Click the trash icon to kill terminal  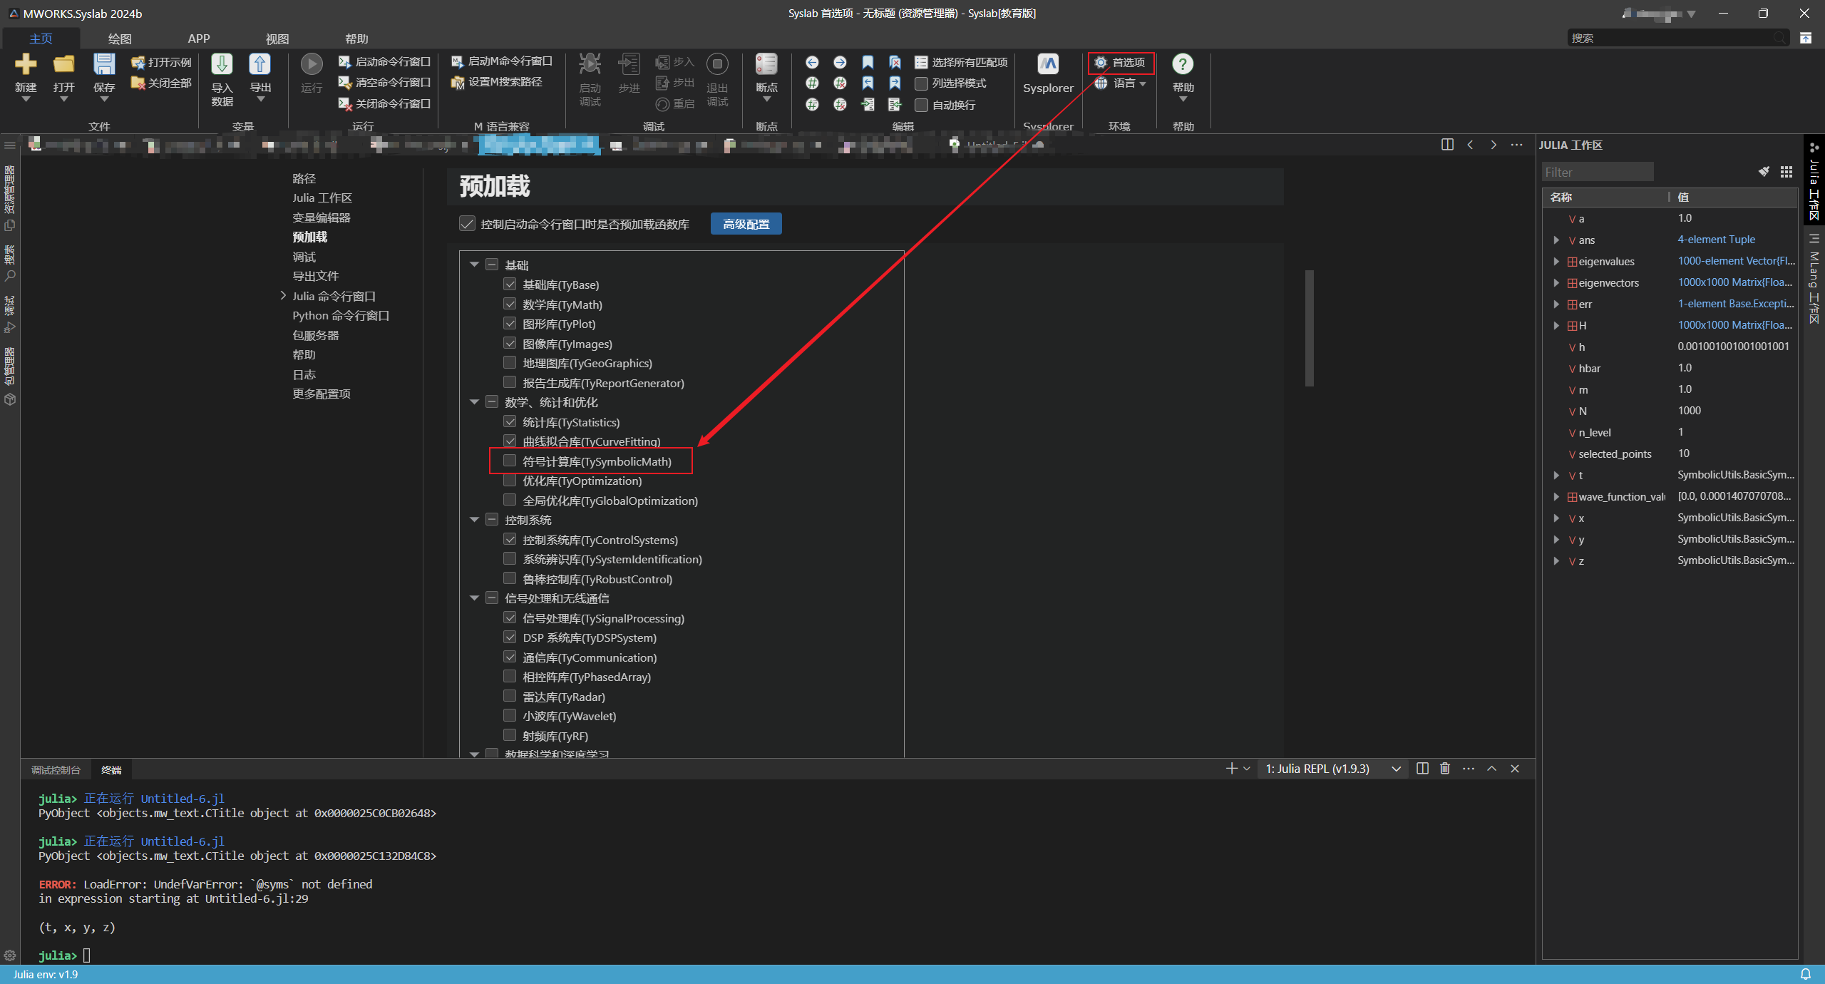click(1445, 769)
